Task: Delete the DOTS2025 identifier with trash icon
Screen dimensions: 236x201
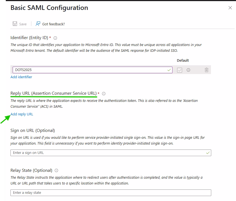Action: [207, 70]
